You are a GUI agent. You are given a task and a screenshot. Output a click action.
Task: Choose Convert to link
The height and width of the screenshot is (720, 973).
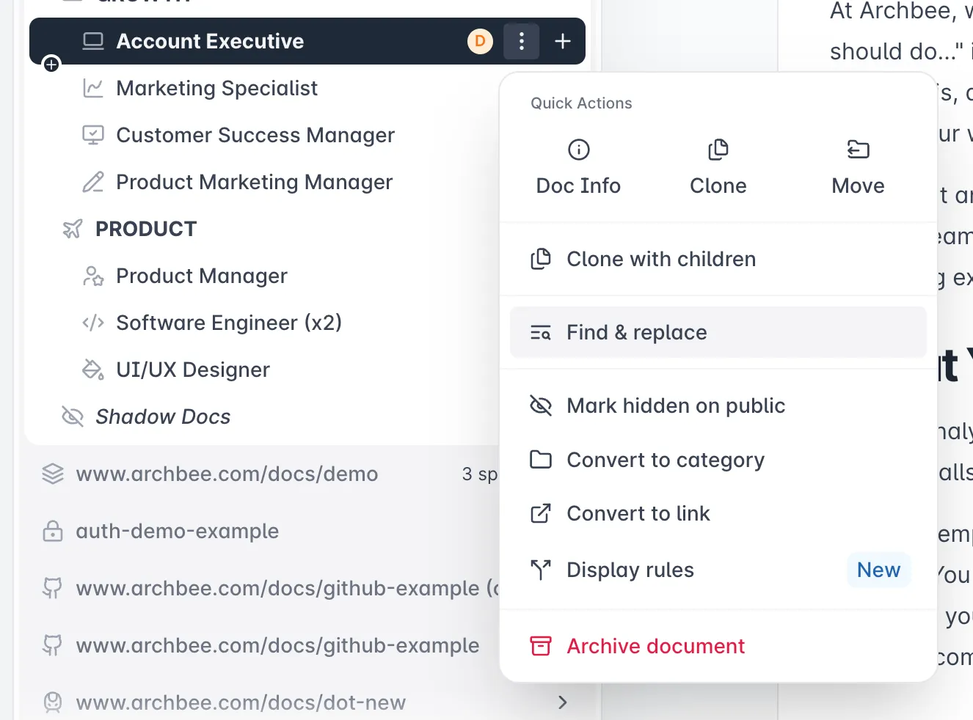[718, 513]
